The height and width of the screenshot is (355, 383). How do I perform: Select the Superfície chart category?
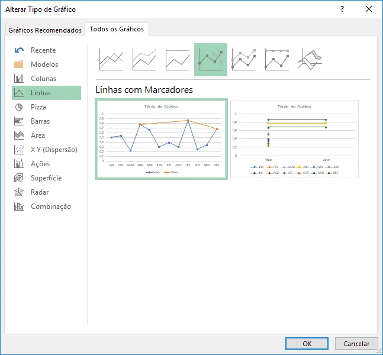pyautogui.click(x=46, y=178)
